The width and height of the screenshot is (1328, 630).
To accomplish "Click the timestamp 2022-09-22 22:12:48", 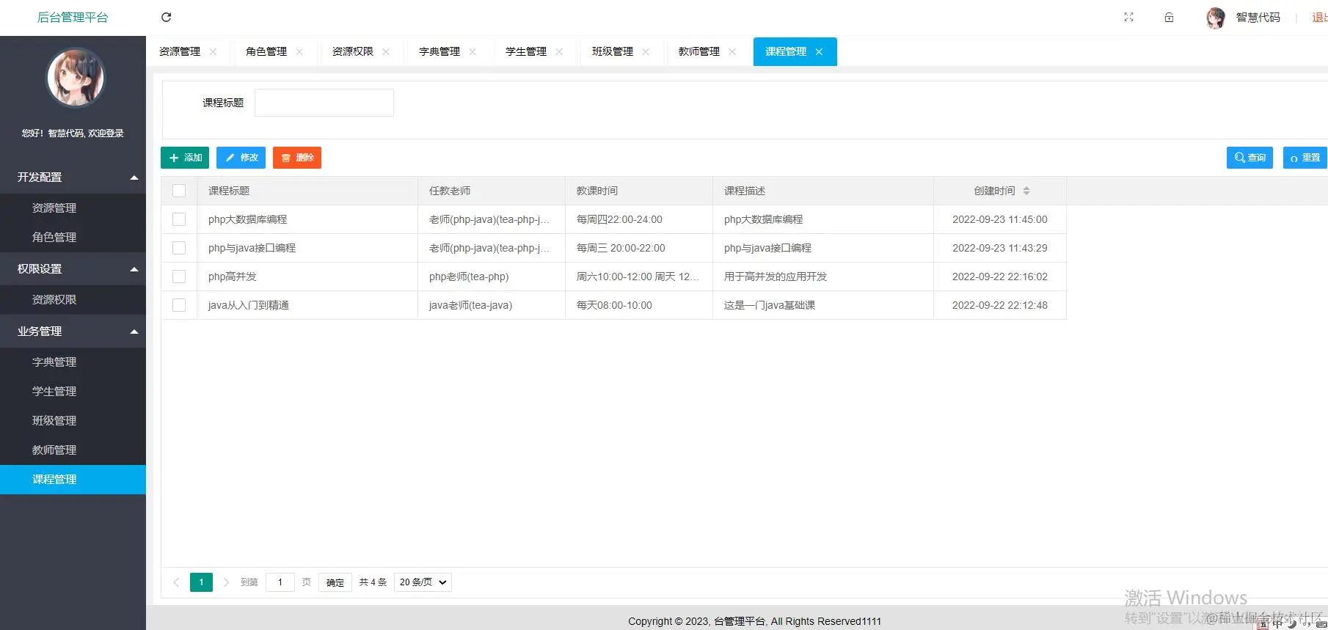I will point(1000,305).
